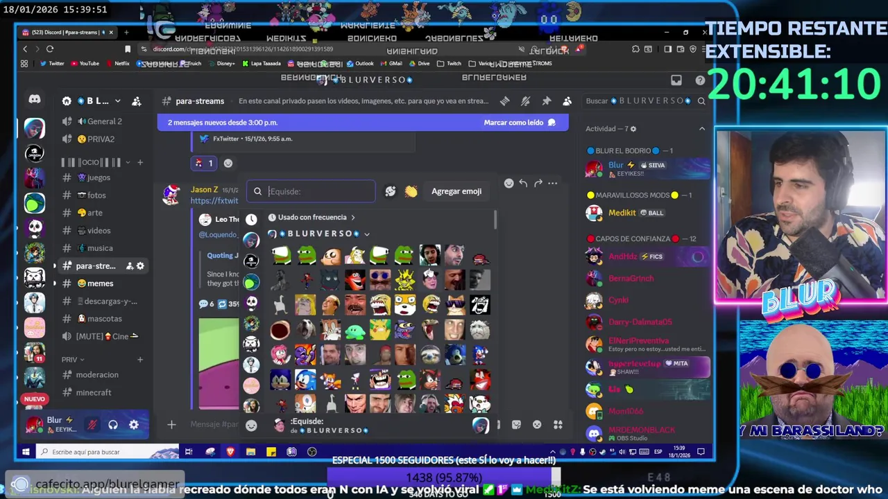Open YouTube bookmark in bookmarks bar
Viewport: 888px width, 499px height.
84,64
